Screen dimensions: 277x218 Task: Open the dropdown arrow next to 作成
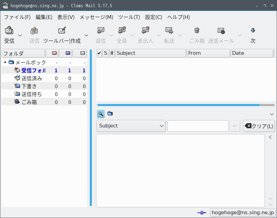[86, 35]
